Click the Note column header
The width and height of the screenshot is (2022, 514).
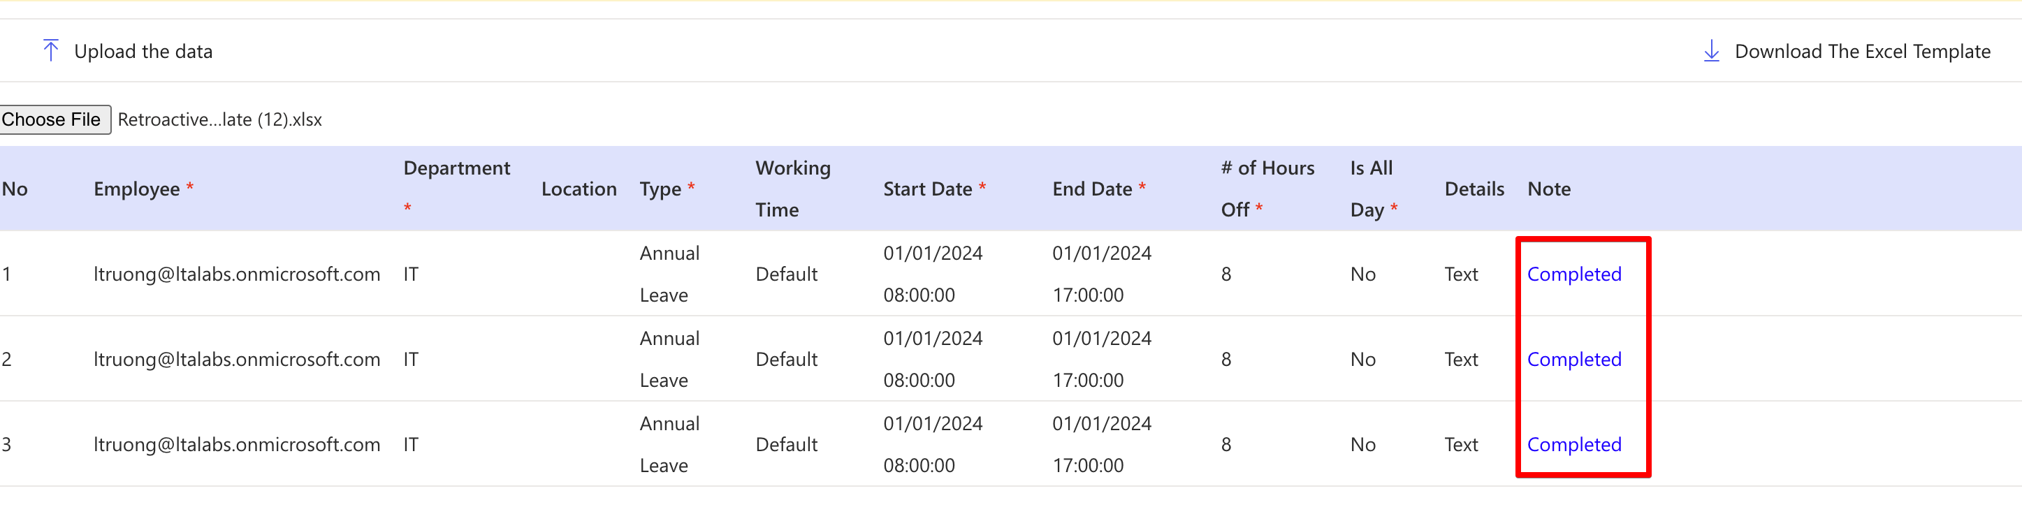click(1549, 189)
